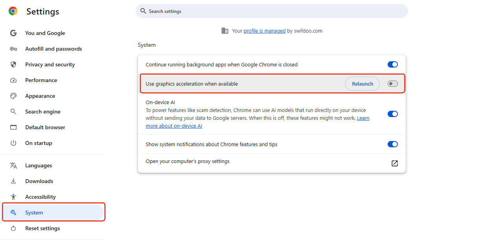
Task: Click the Chrome logo icon
Action: [13, 11]
